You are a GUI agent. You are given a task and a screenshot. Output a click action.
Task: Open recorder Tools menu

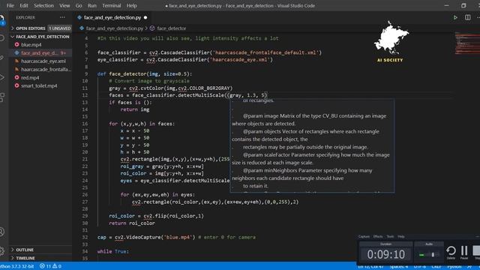tap(390, 236)
